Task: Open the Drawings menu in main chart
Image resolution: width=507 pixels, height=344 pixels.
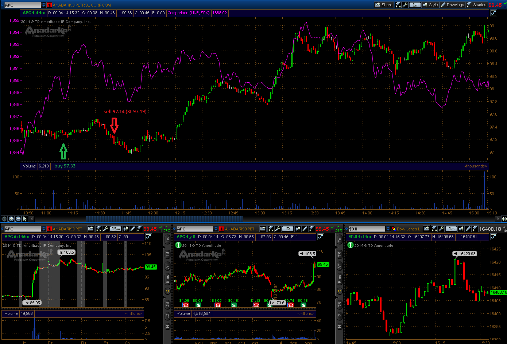Action: click(x=452, y=5)
